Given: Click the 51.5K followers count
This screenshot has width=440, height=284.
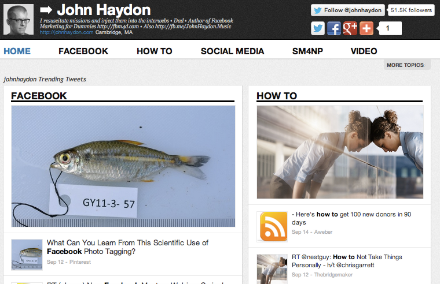Looking at the screenshot, I should point(411,10).
